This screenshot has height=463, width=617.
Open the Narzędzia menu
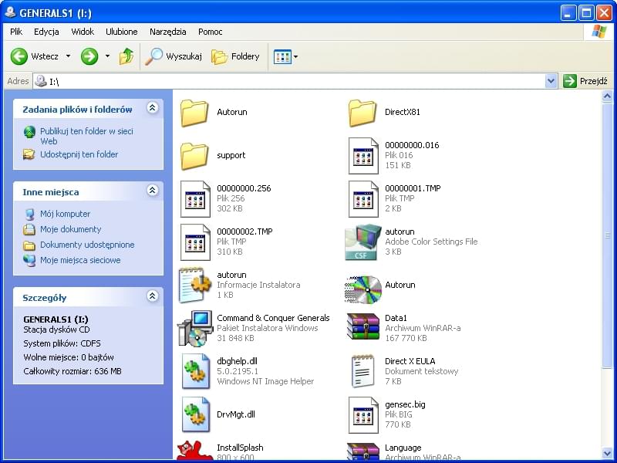coord(167,32)
